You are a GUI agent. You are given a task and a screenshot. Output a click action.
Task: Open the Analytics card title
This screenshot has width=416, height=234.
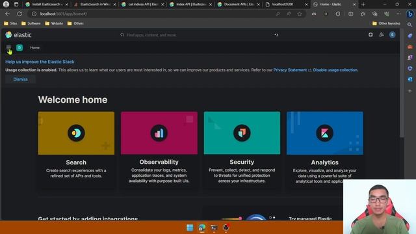[x=325, y=162]
